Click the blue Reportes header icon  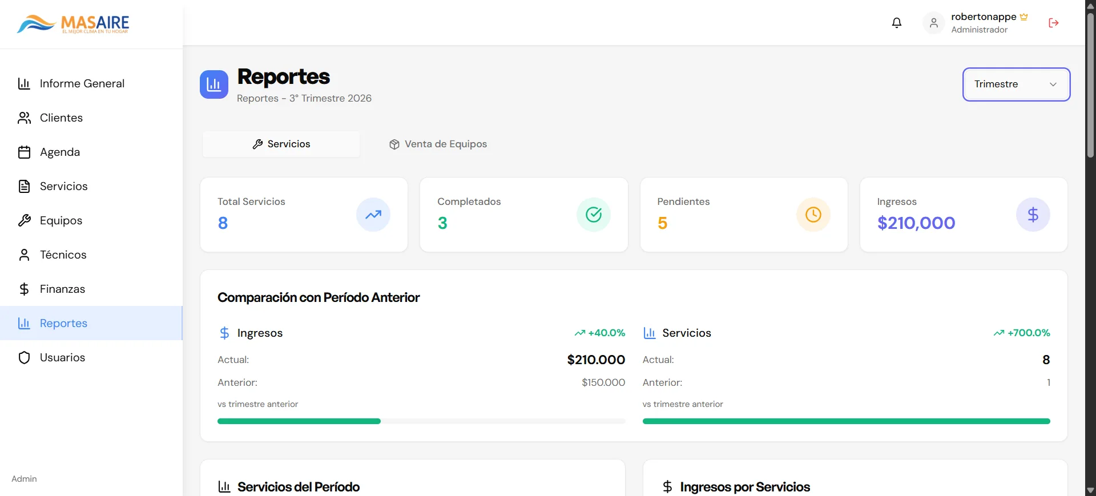click(x=214, y=84)
